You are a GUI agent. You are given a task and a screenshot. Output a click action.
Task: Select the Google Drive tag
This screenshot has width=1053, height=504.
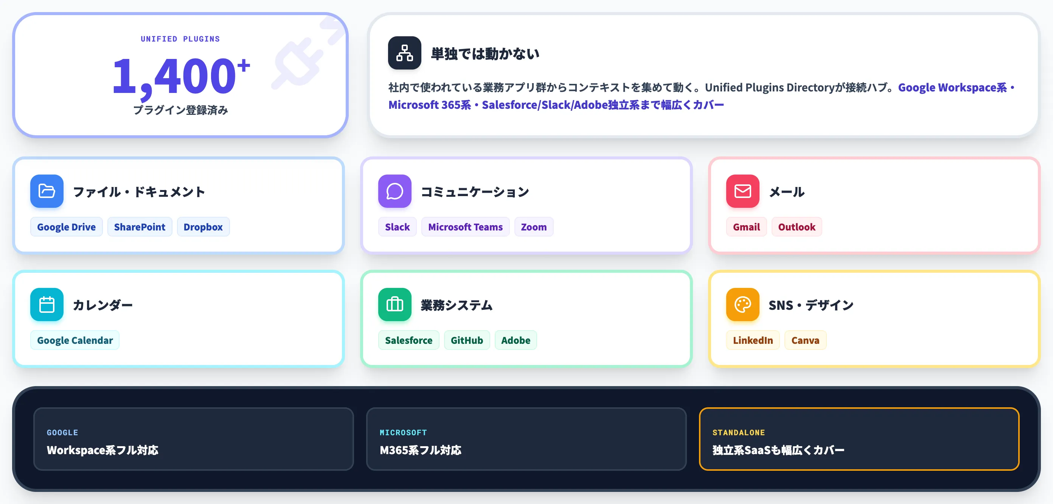click(66, 227)
